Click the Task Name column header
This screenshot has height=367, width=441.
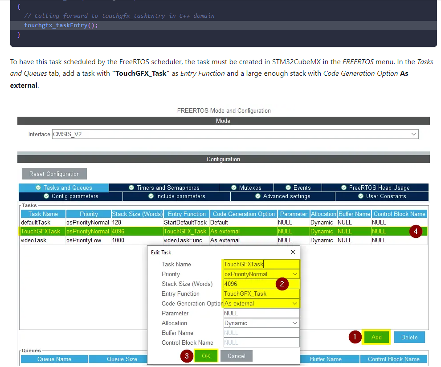click(43, 214)
